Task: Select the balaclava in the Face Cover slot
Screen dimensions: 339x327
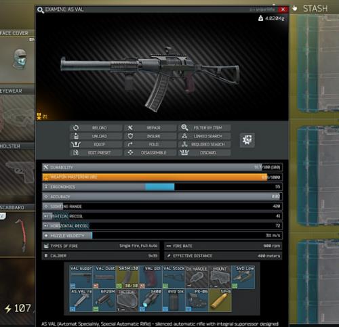Action: pos(20,59)
